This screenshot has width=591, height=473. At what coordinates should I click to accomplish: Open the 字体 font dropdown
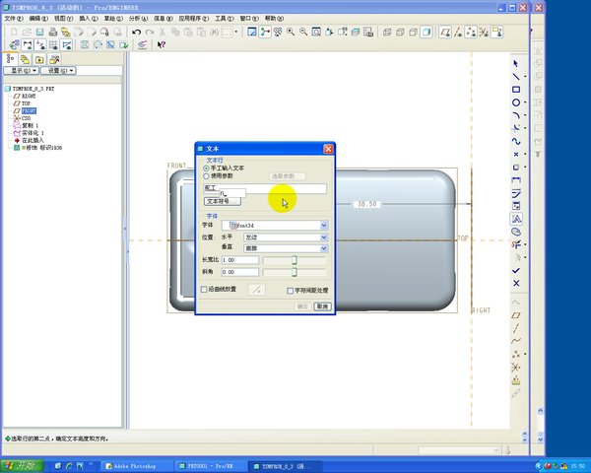(324, 226)
